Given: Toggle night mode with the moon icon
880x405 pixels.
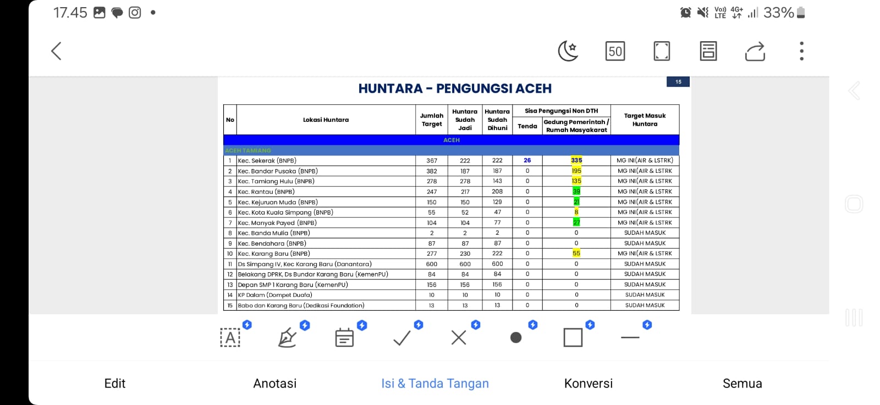Looking at the screenshot, I should (x=568, y=51).
